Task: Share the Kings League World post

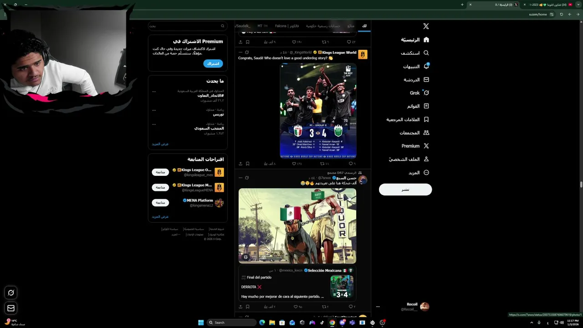Action: pos(240,164)
